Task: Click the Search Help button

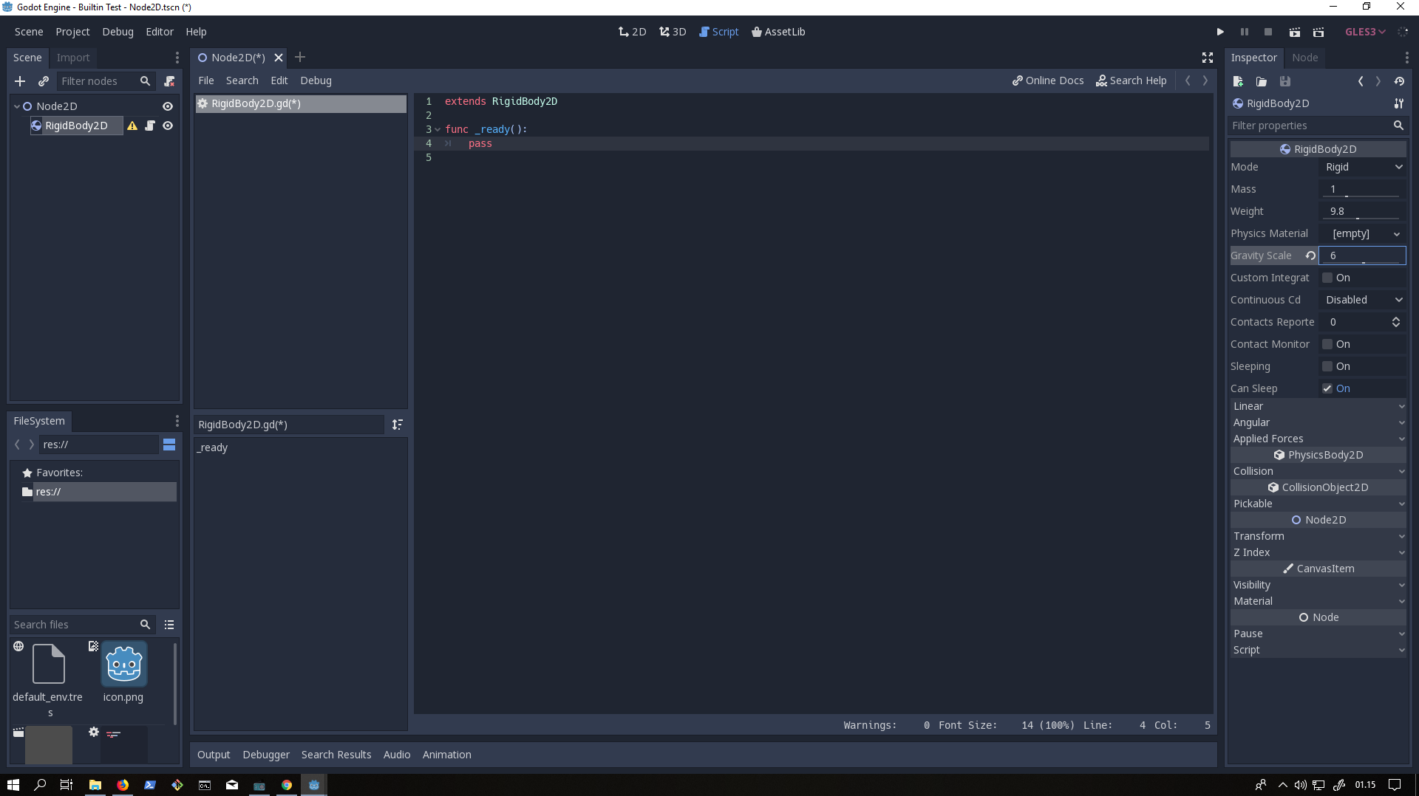Action: [x=1132, y=80]
